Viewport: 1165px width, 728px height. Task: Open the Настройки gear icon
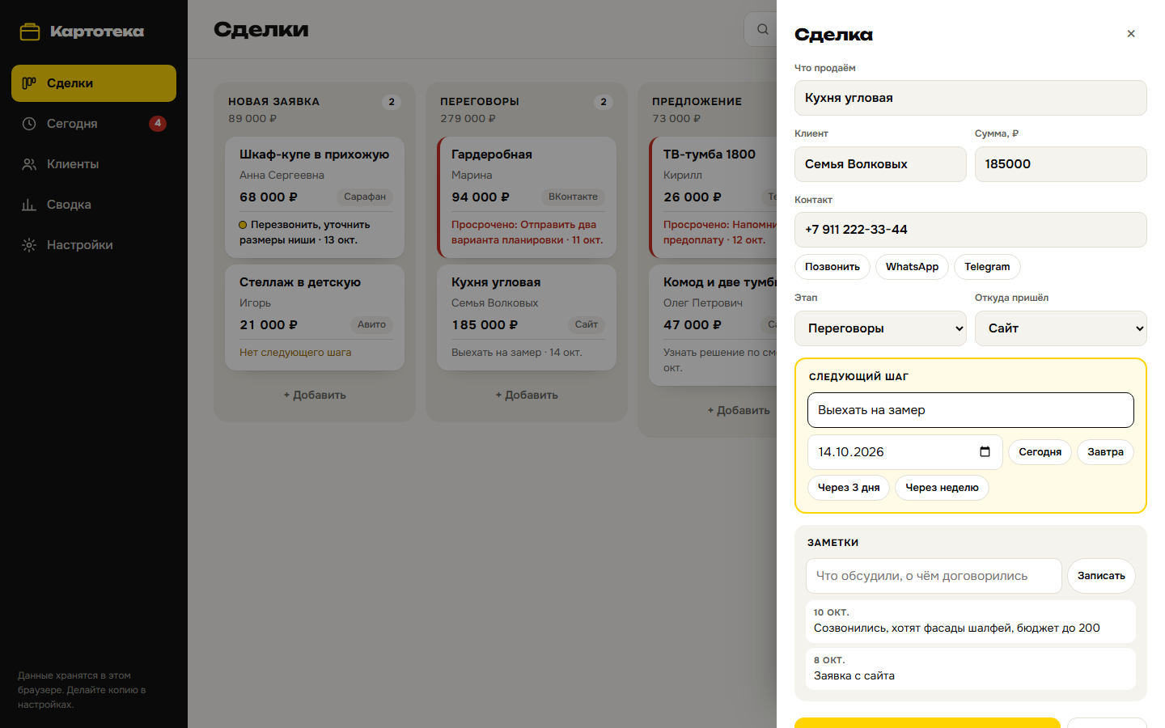pos(29,245)
